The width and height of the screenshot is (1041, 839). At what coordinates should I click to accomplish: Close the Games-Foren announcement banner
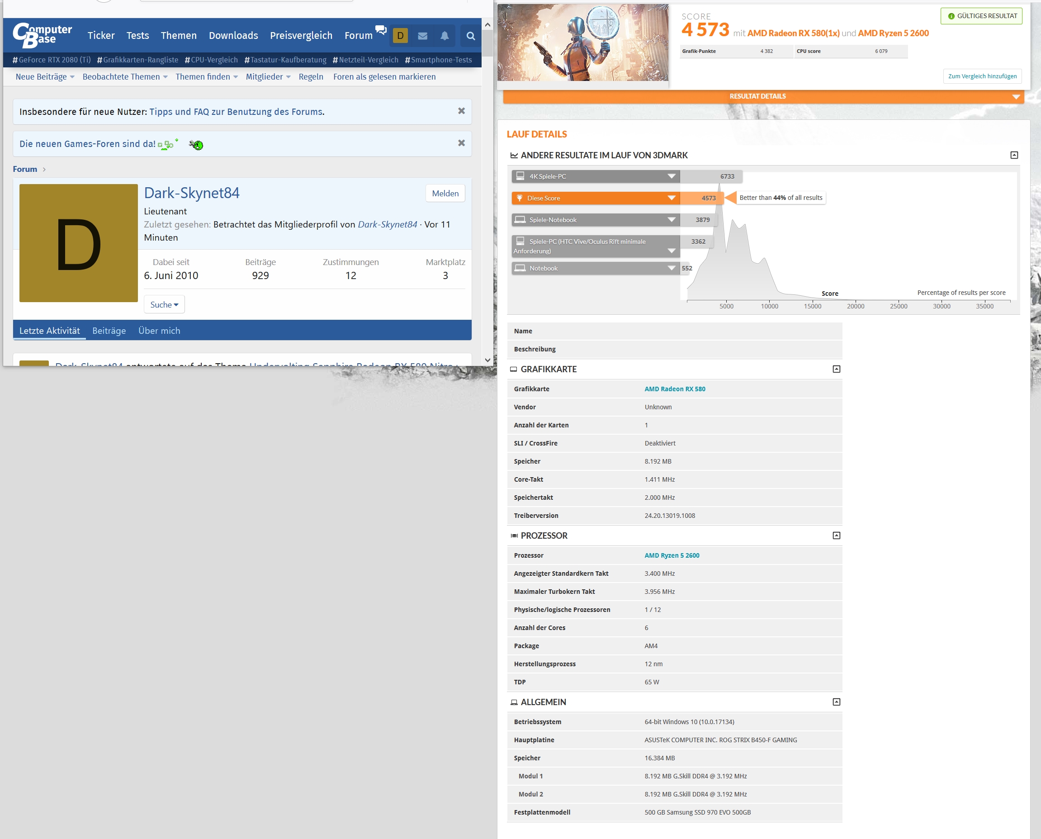[461, 143]
